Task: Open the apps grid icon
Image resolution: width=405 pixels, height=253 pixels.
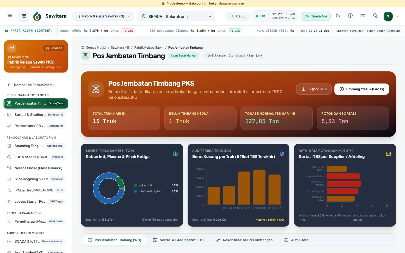Action: [x=24, y=16]
